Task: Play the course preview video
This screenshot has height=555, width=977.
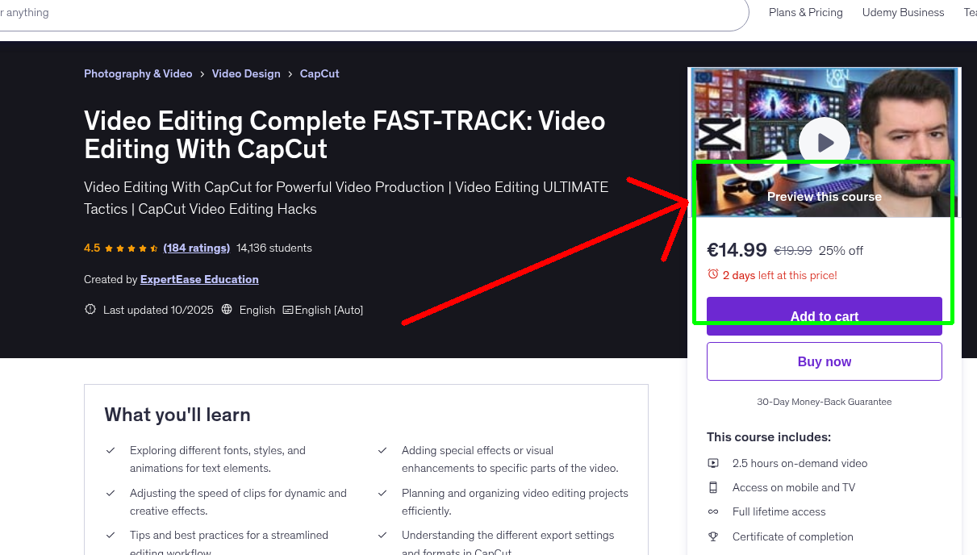Action: tap(824, 142)
